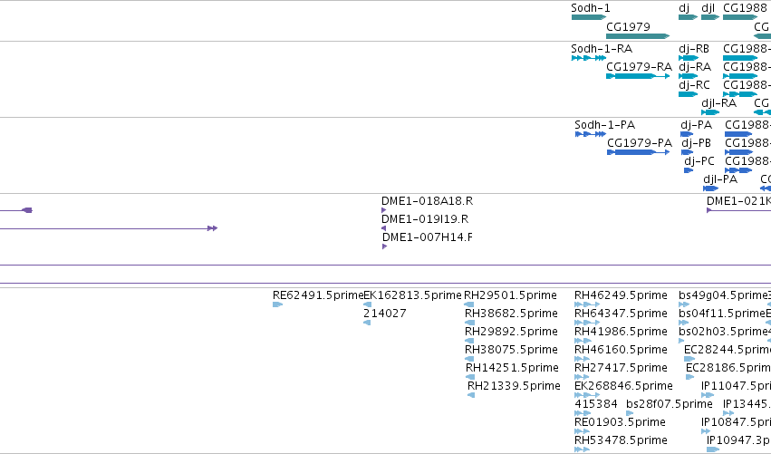Click the djl-RA transcript label
771x454 pixels.
point(718,102)
